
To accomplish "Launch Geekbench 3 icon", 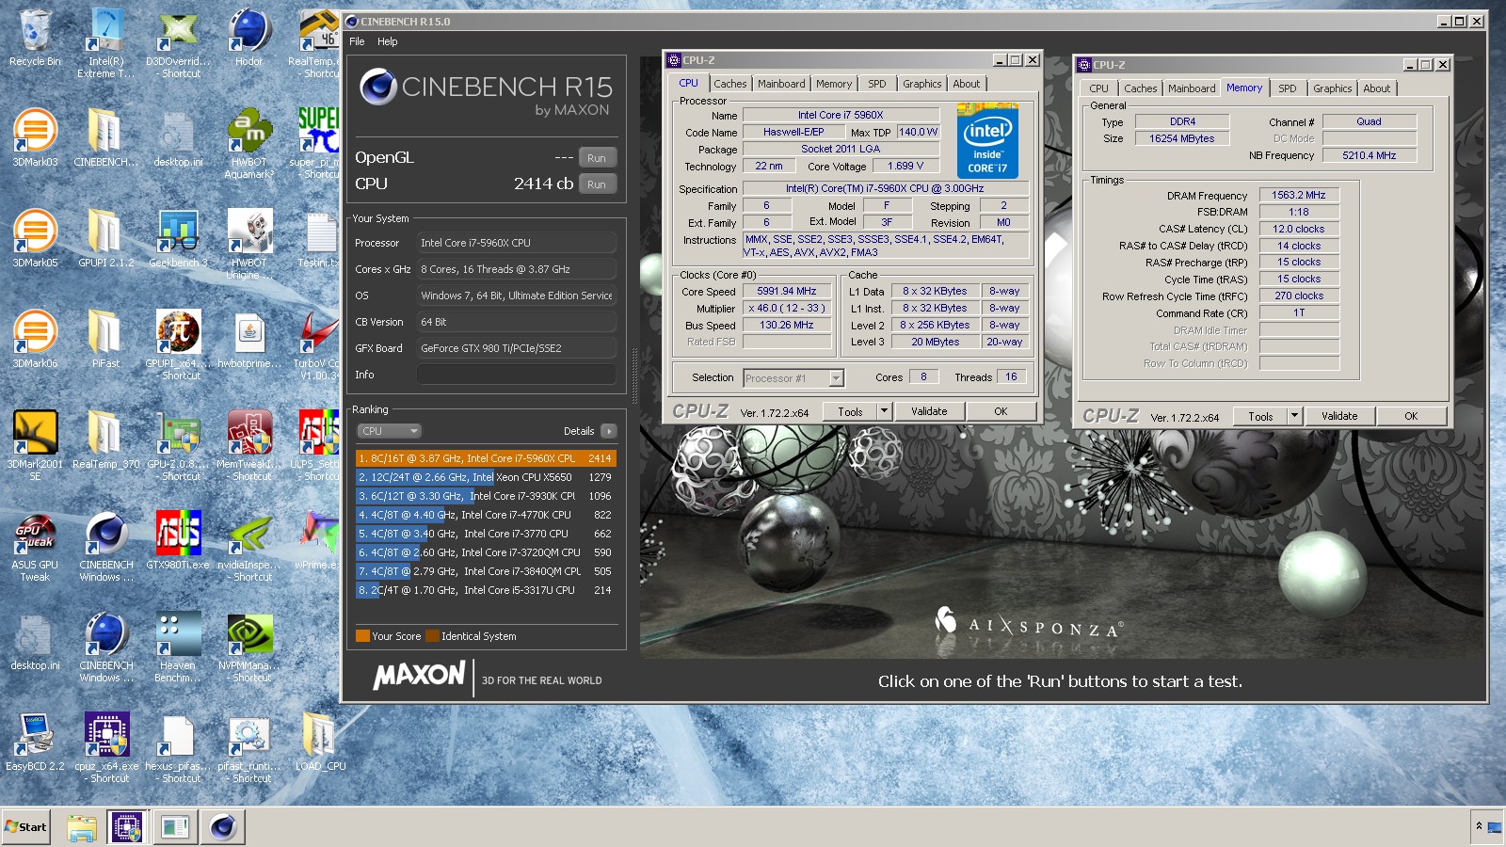I will [x=178, y=238].
